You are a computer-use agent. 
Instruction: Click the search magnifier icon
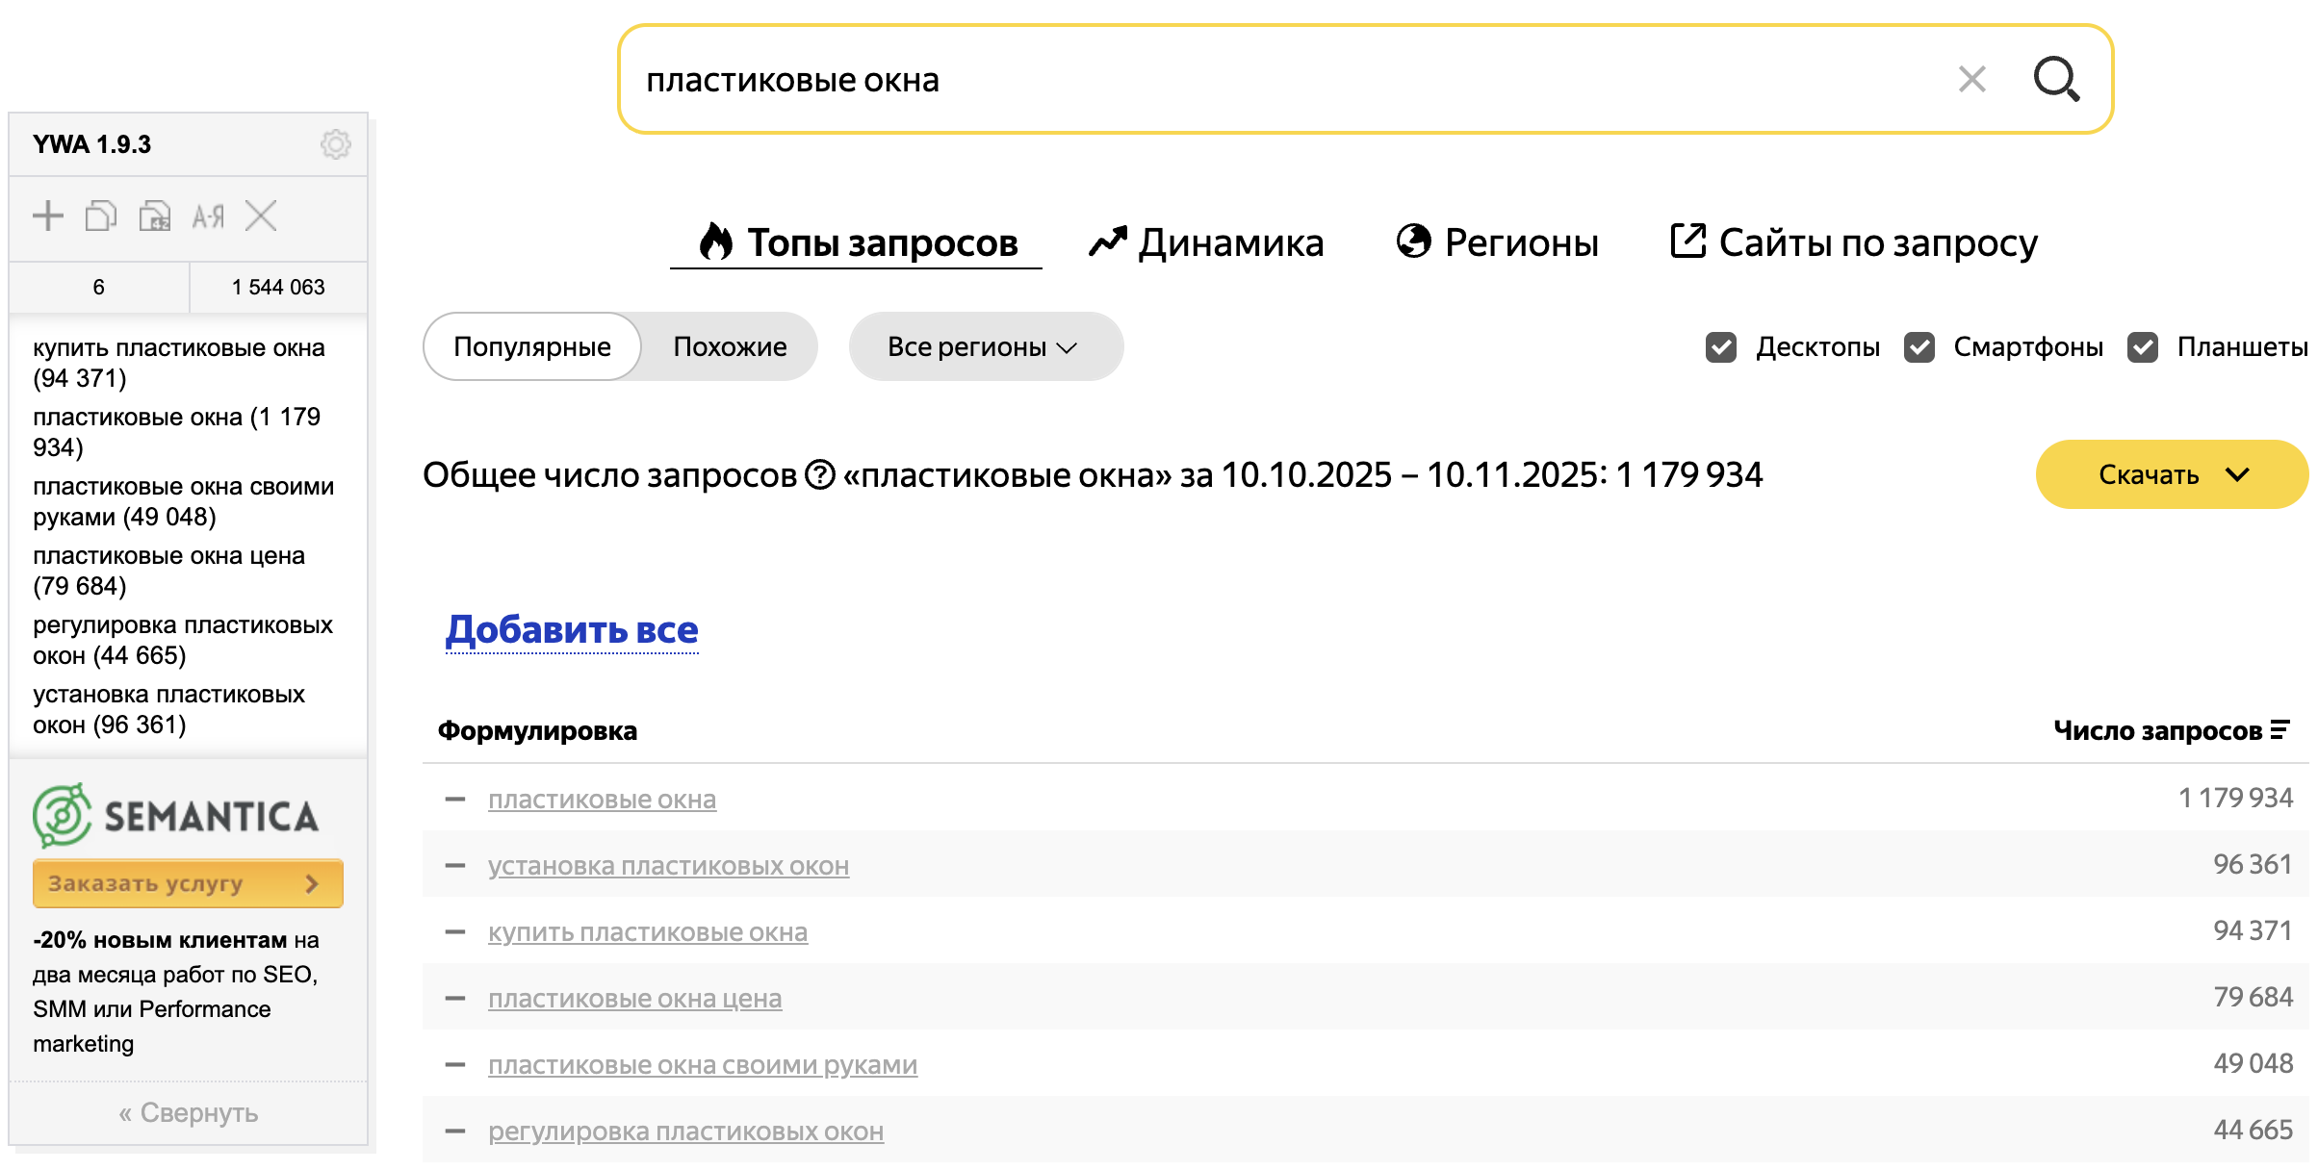(2056, 79)
